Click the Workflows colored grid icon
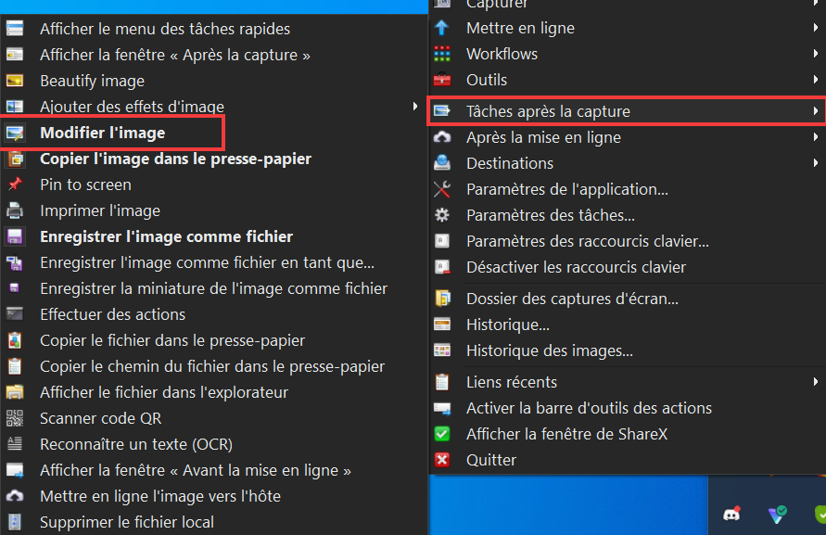This screenshot has height=535, width=826. pyautogui.click(x=442, y=54)
